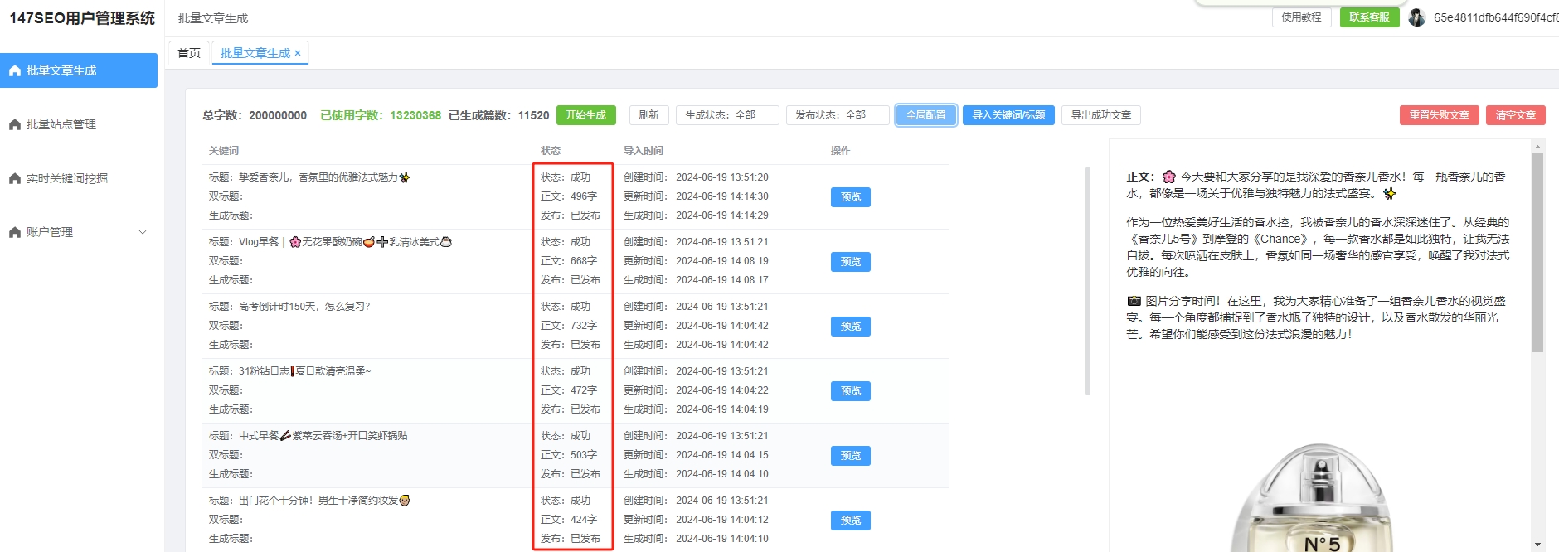Image resolution: width=1559 pixels, height=552 pixels.
Task: Preview the 高考倒计时150天 article
Action: (851, 327)
